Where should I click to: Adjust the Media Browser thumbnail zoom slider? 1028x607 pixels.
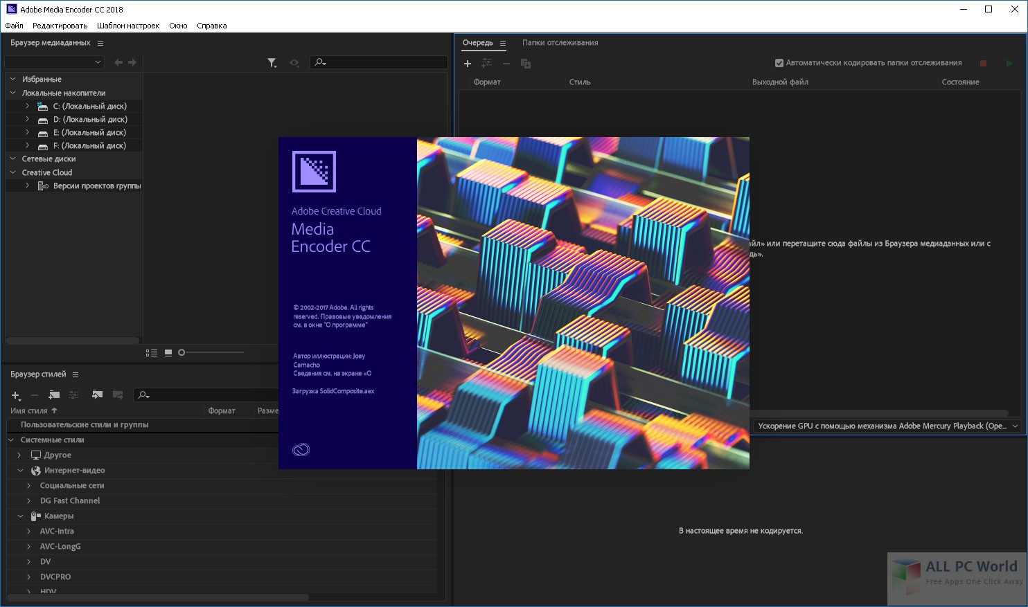[x=211, y=353]
